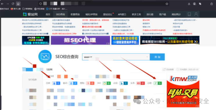216x110 pixels.
Task: Open the 爱站词云 navigation item
Action: 108,15
